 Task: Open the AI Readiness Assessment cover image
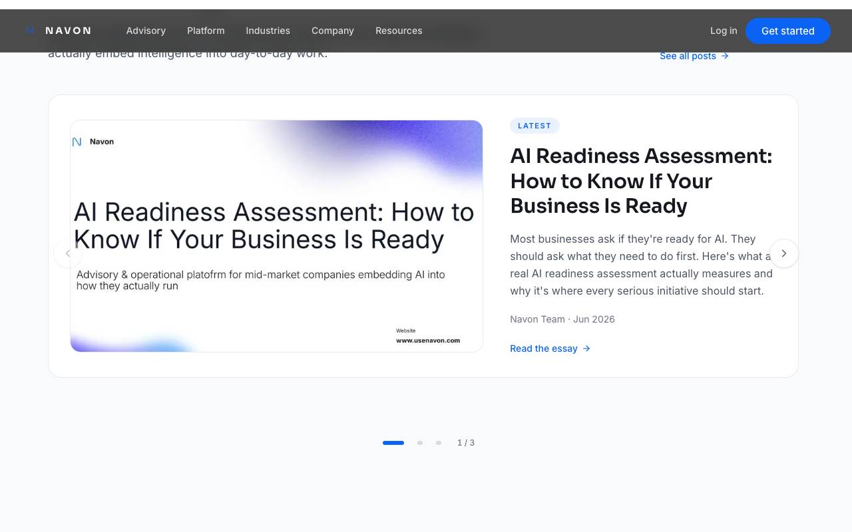276,236
